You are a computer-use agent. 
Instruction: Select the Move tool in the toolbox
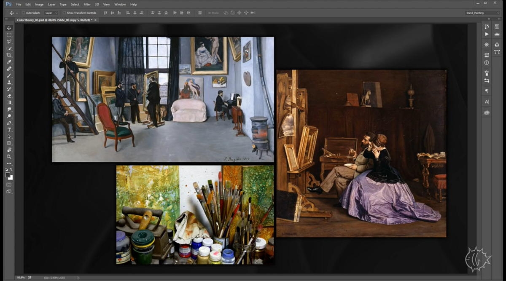(9, 28)
